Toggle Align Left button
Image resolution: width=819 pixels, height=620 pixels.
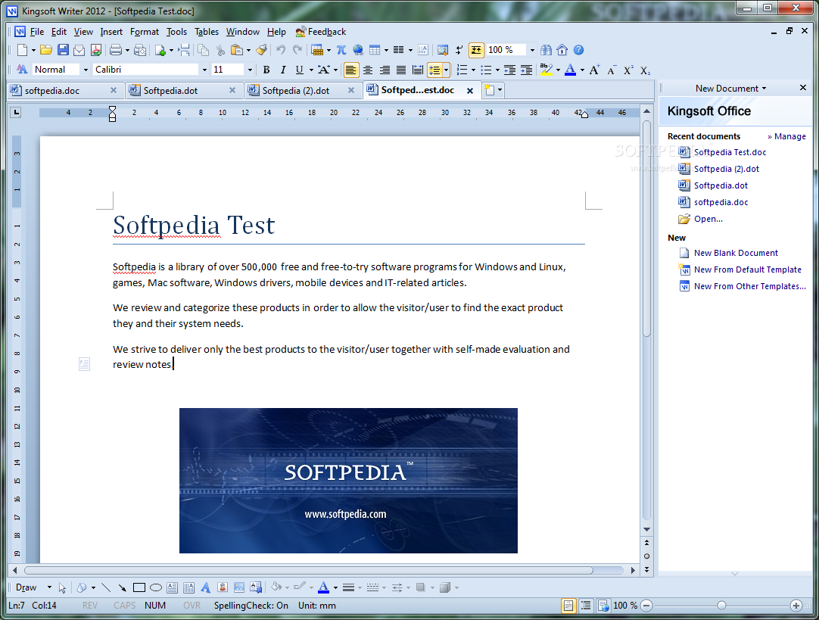(x=351, y=70)
